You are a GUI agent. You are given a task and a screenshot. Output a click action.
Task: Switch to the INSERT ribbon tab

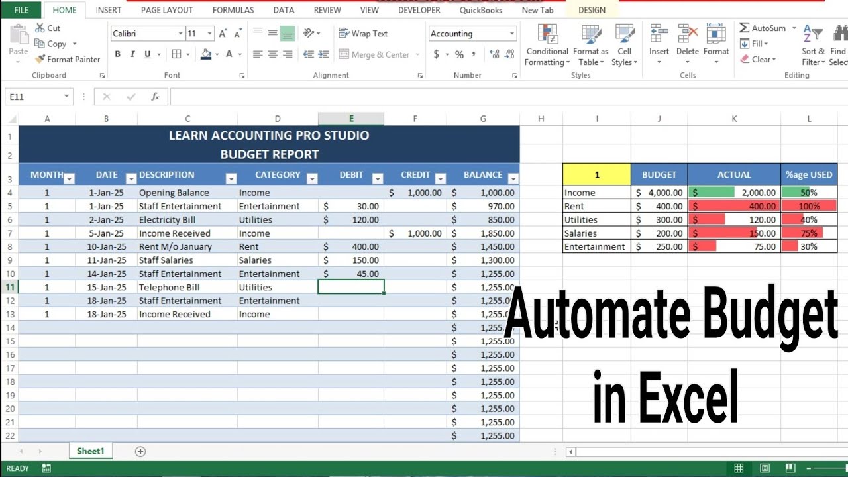point(109,10)
